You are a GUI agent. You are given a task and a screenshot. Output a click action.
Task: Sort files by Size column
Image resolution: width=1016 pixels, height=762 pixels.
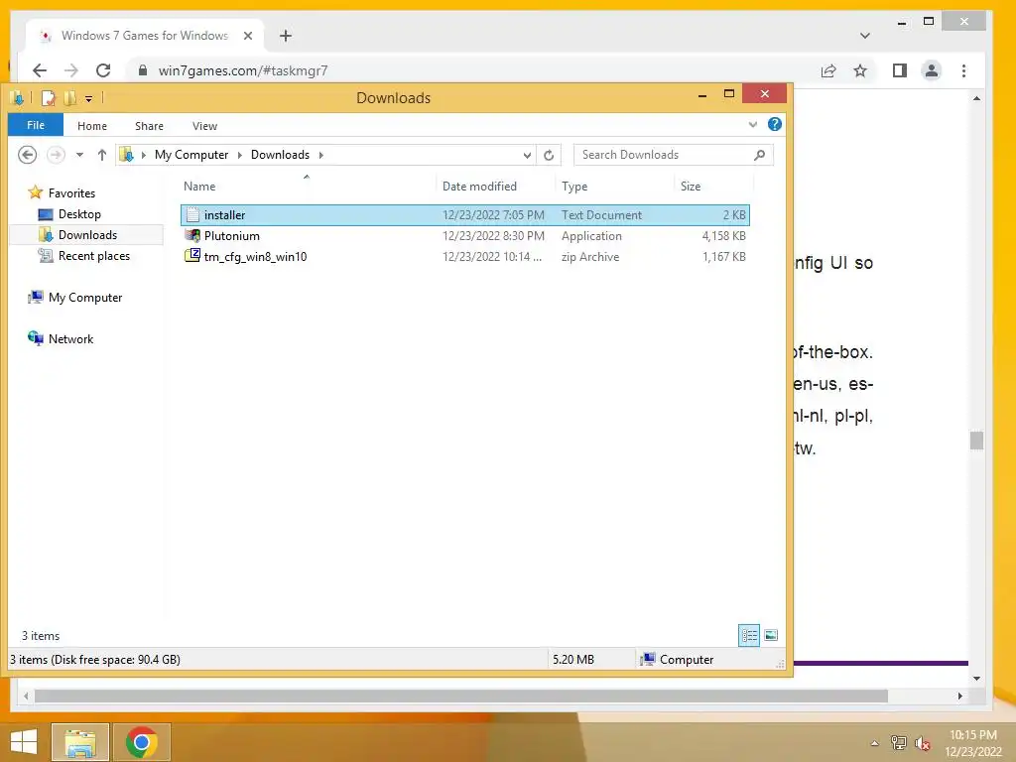tap(691, 187)
